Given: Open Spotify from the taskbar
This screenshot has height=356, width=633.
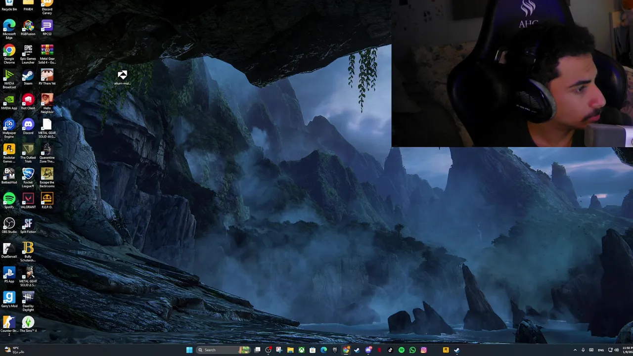Looking at the screenshot, I should tap(402, 350).
